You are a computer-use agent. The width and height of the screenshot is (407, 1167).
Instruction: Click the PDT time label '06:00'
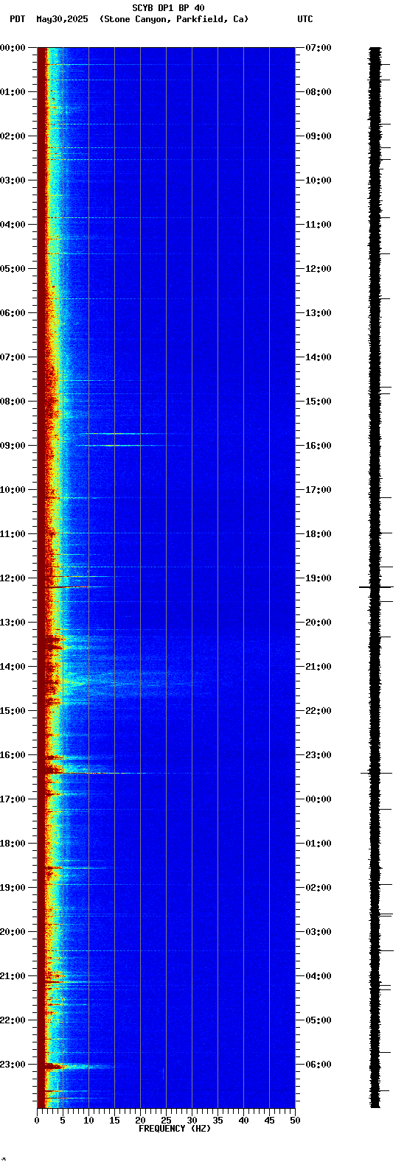tap(13, 313)
